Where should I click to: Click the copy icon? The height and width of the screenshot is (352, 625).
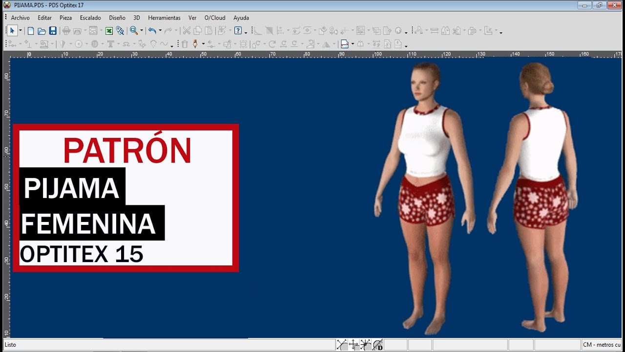[x=197, y=31]
